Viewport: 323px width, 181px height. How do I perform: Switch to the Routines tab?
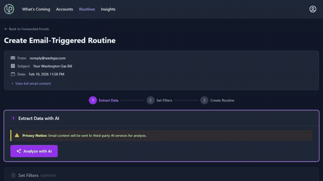point(87,9)
